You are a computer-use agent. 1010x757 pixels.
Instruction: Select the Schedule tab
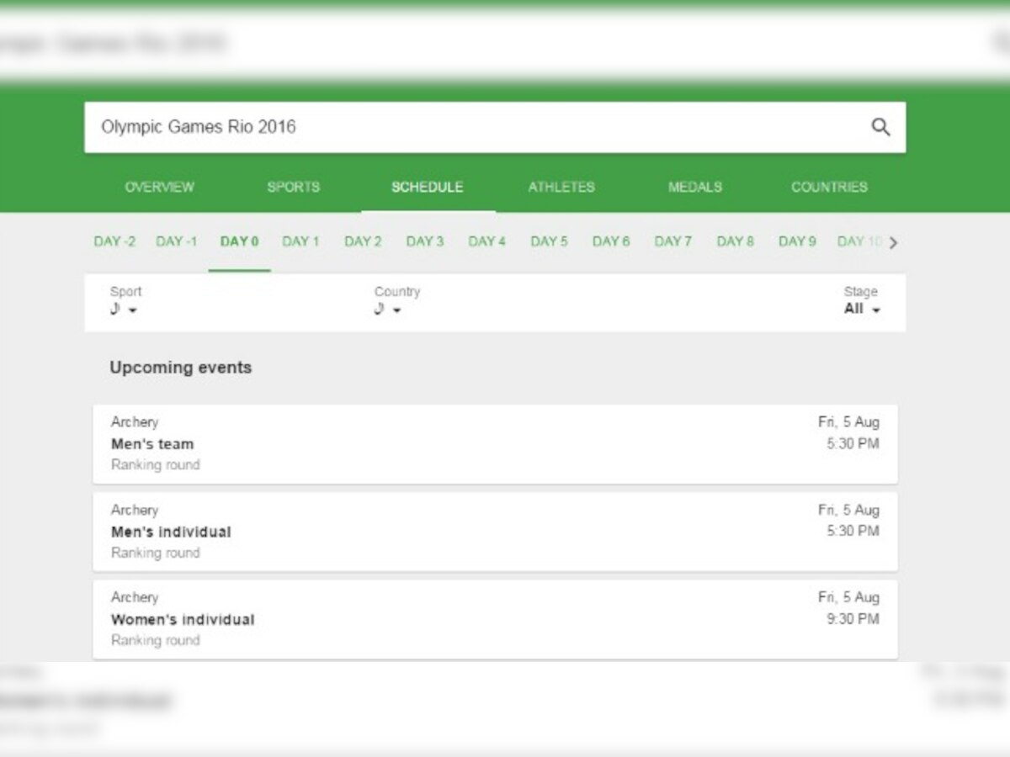point(428,187)
